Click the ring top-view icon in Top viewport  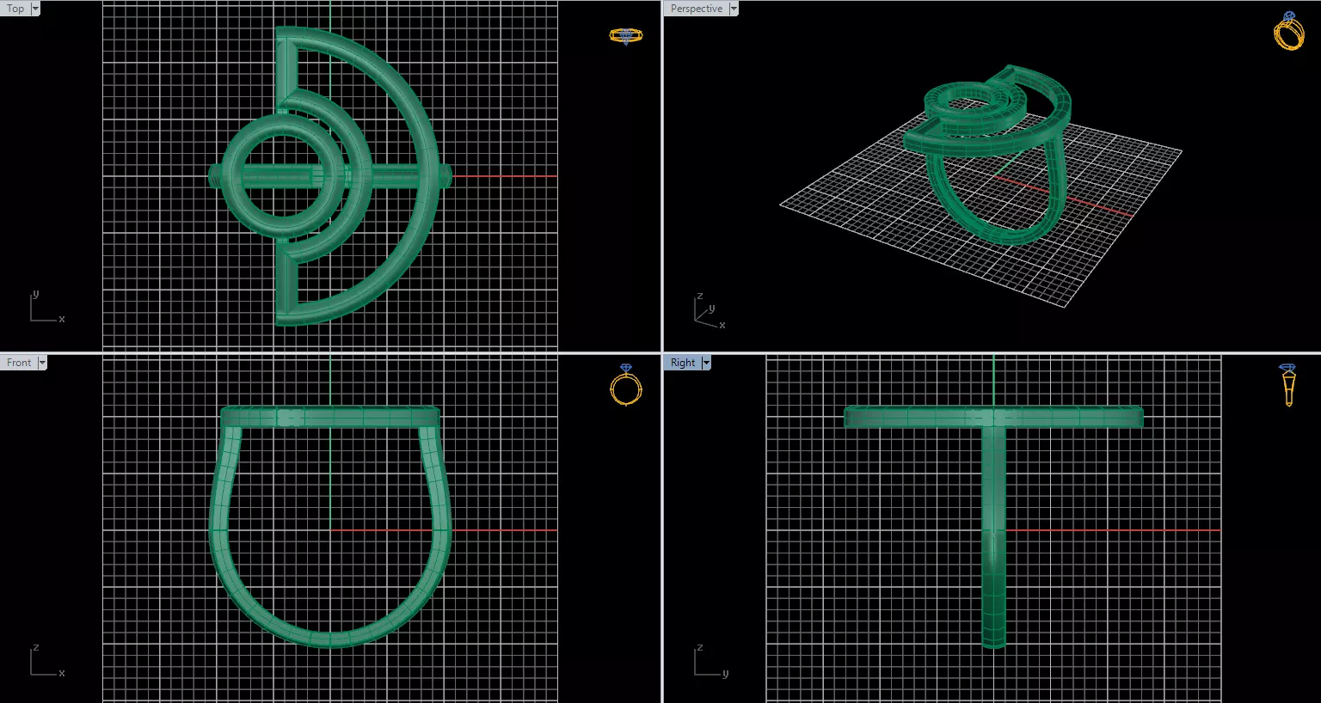tap(625, 36)
